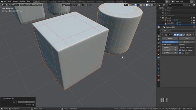
Task: Copy the Subdivision modifier
Action: [187, 38]
